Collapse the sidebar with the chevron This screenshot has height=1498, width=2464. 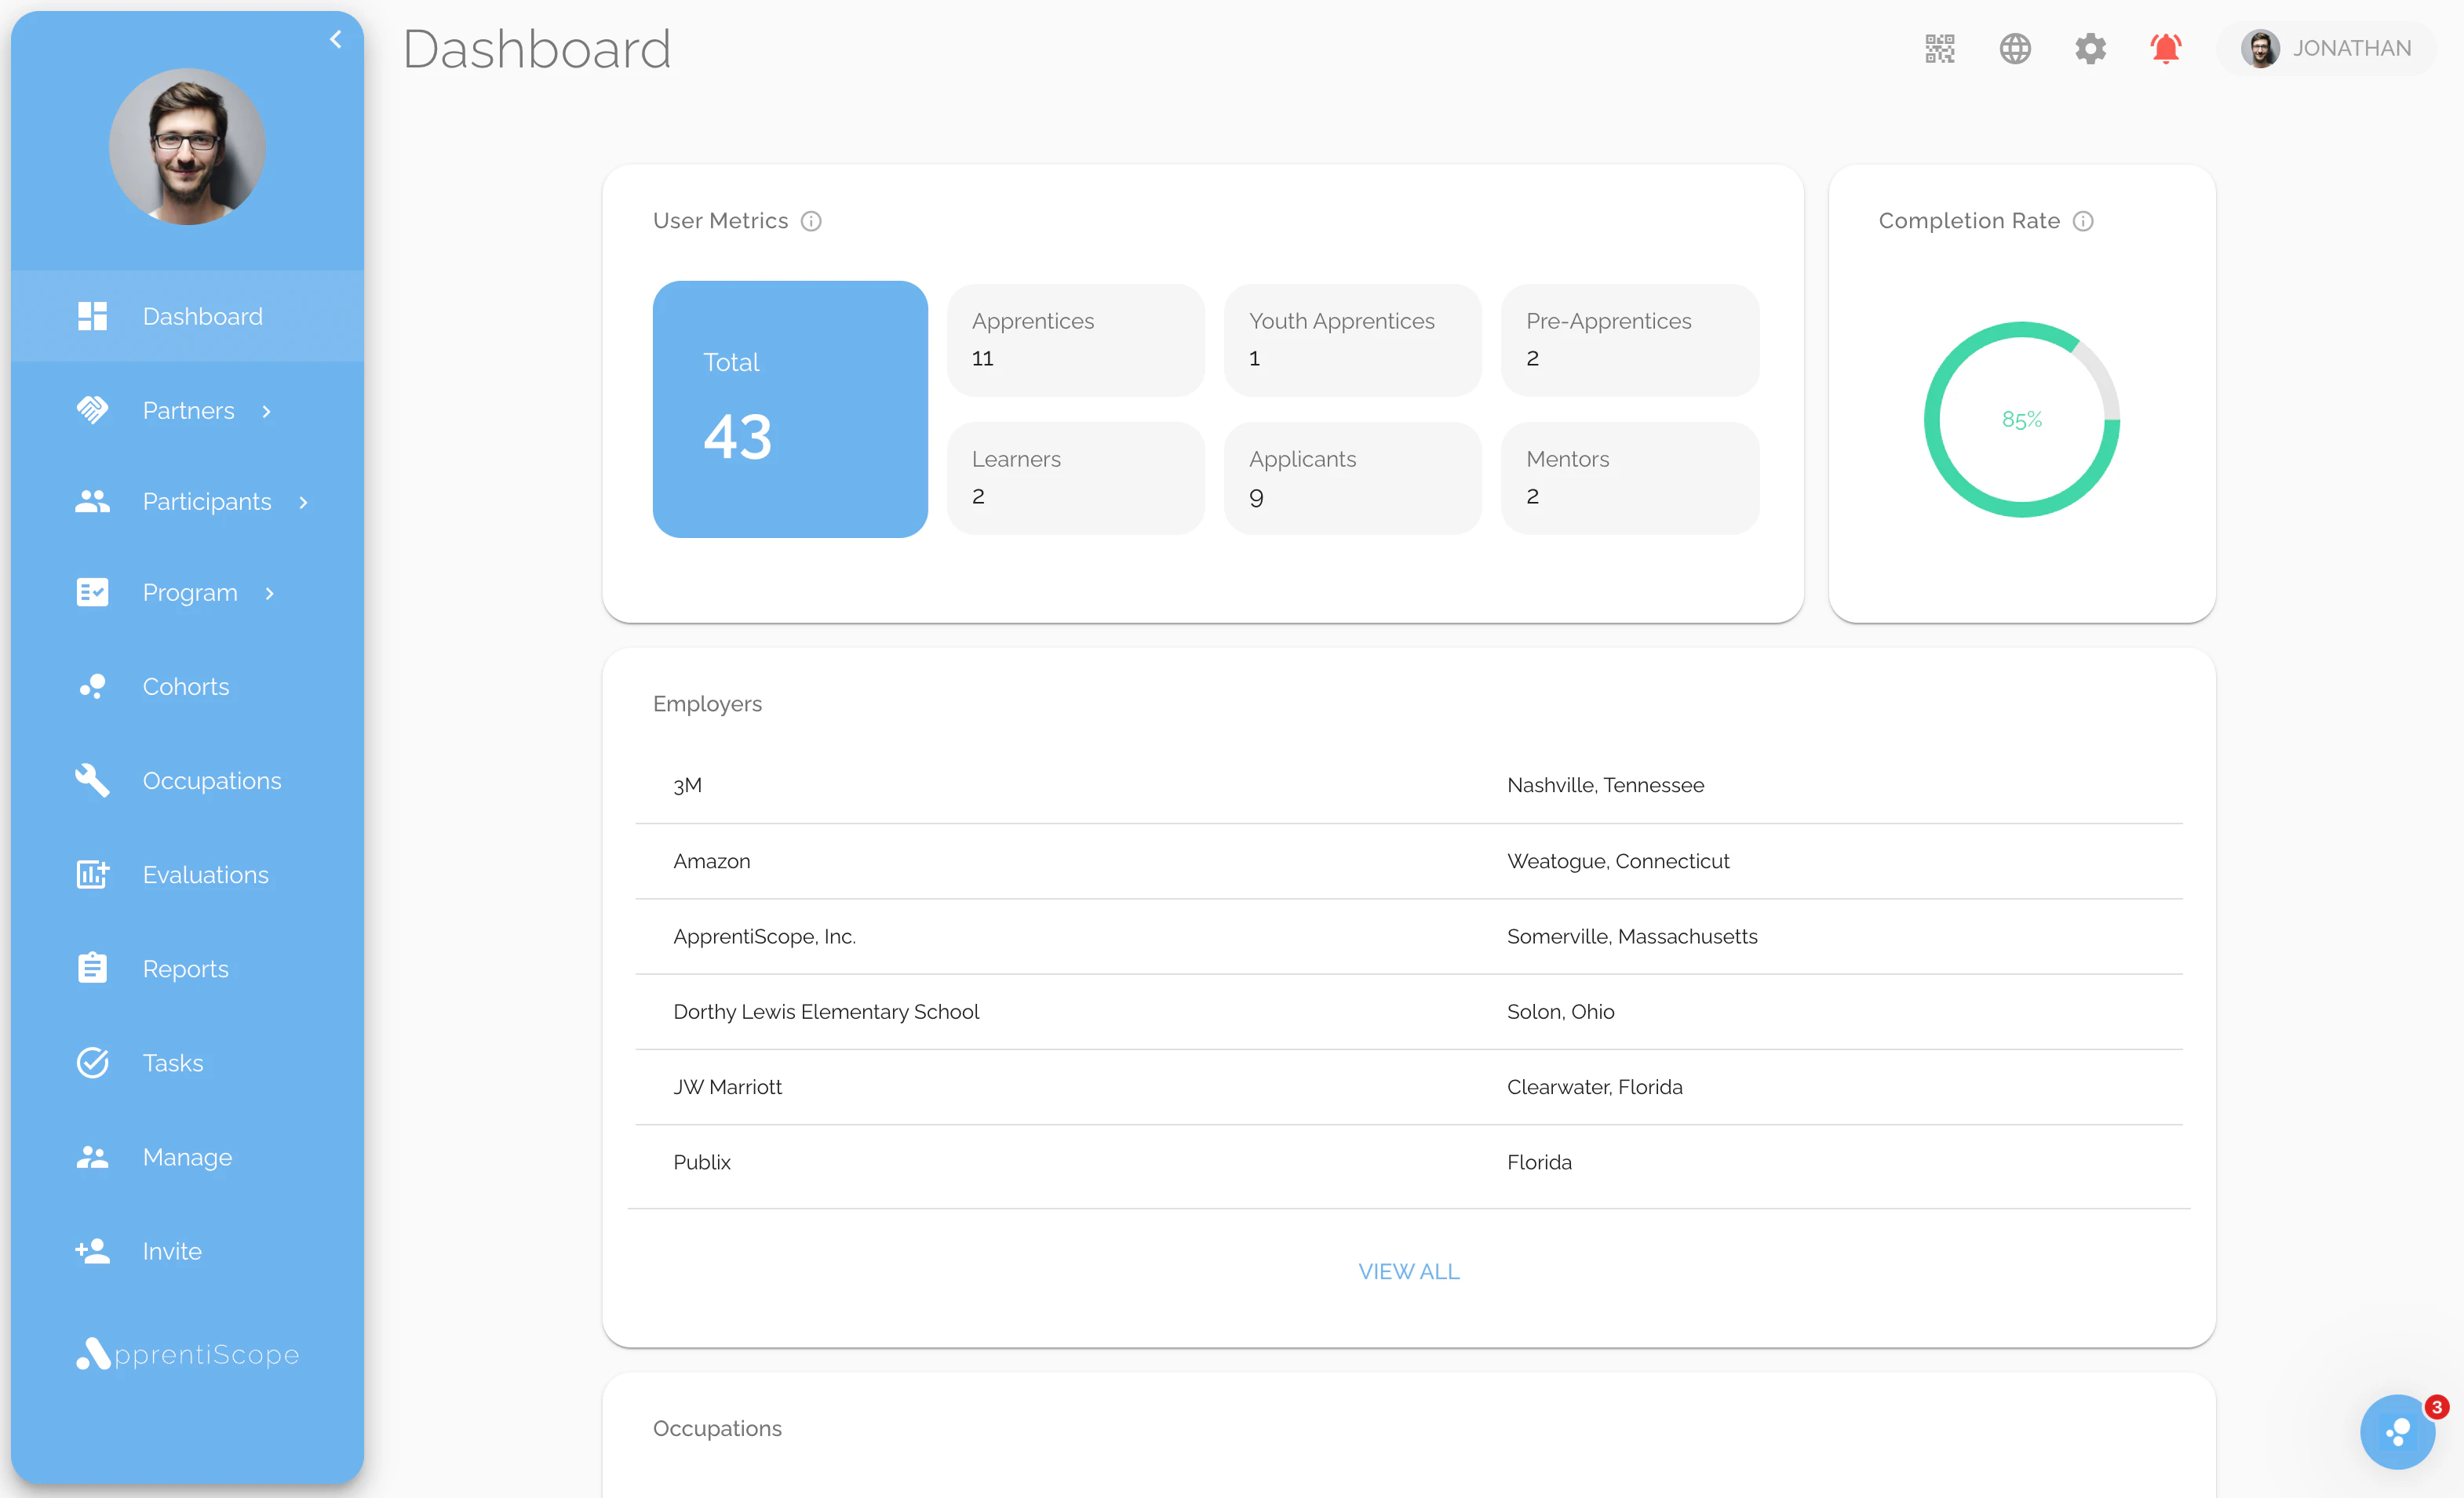pyautogui.click(x=336, y=40)
